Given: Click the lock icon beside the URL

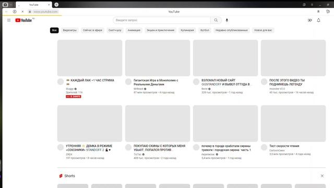Looking at the screenshot, I should click(x=30, y=11).
